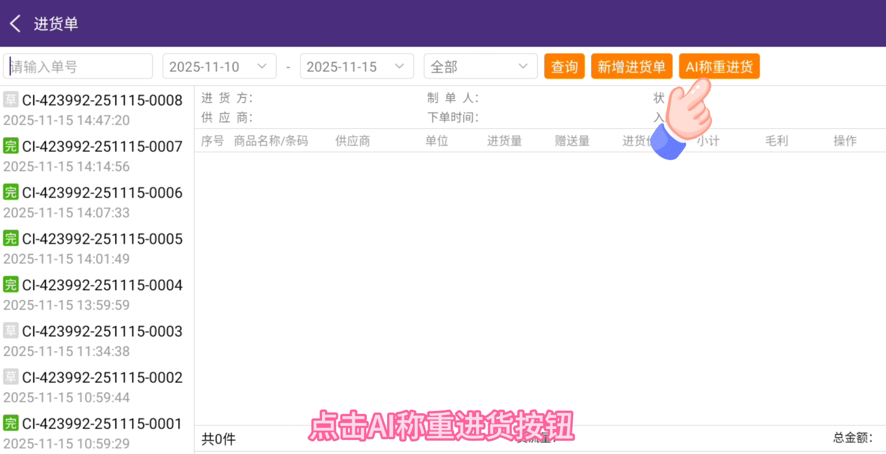Tap the AI称重进货 button
Screen dimensions: 886x454
[x=719, y=67]
